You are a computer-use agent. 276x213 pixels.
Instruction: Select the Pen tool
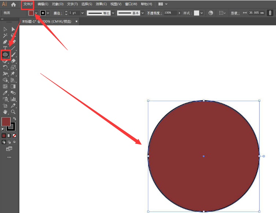(x=5, y=42)
